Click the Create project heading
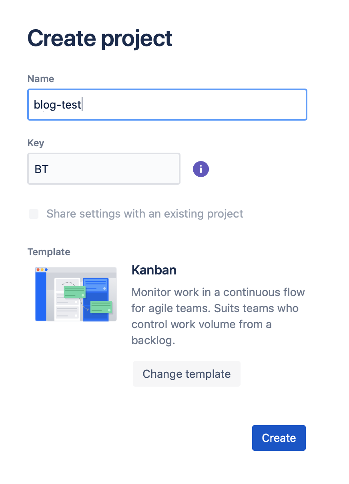The image size is (349, 484). [x=100, y=38]
